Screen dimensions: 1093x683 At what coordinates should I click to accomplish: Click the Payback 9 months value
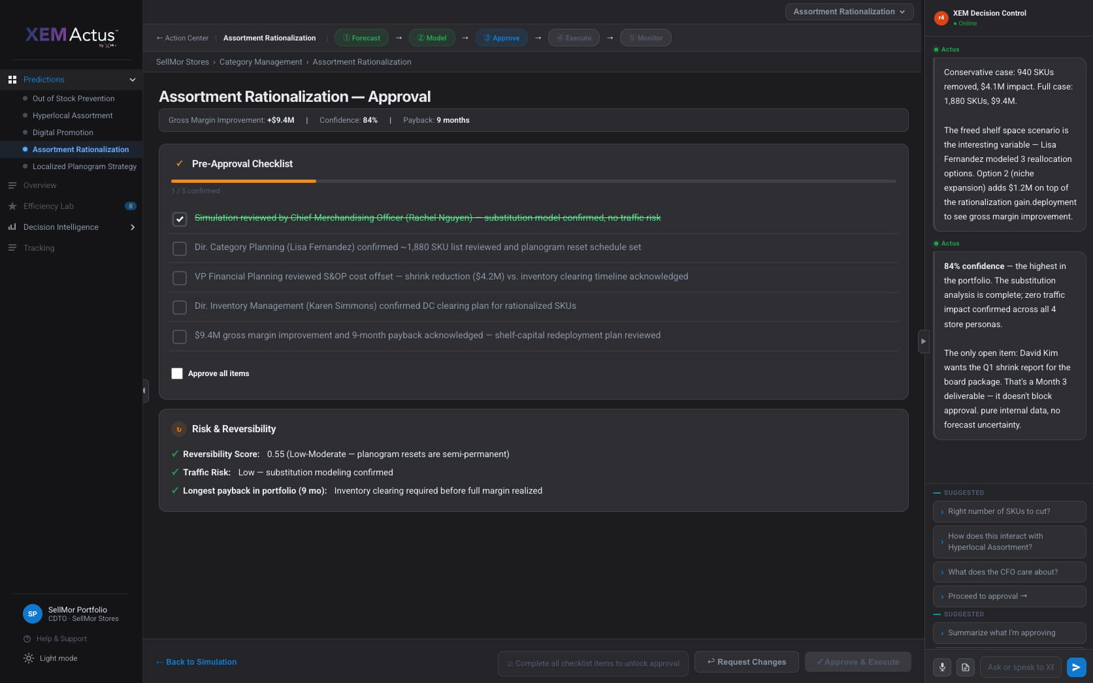[453, 120]
